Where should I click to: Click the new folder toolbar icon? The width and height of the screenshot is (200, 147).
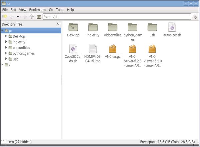[5, 17]
